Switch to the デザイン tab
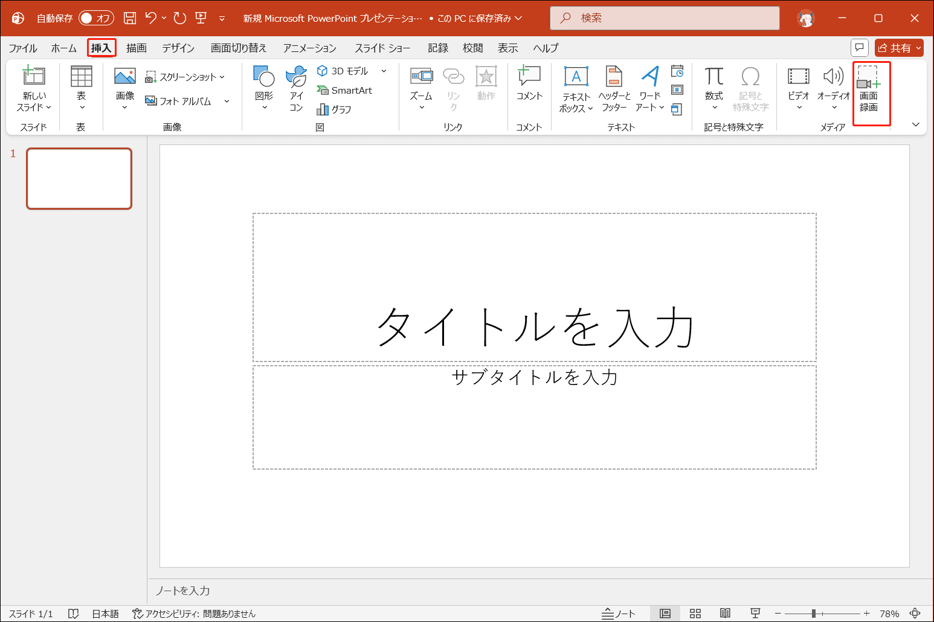The image size is (934, 622). tap(178, 48)
